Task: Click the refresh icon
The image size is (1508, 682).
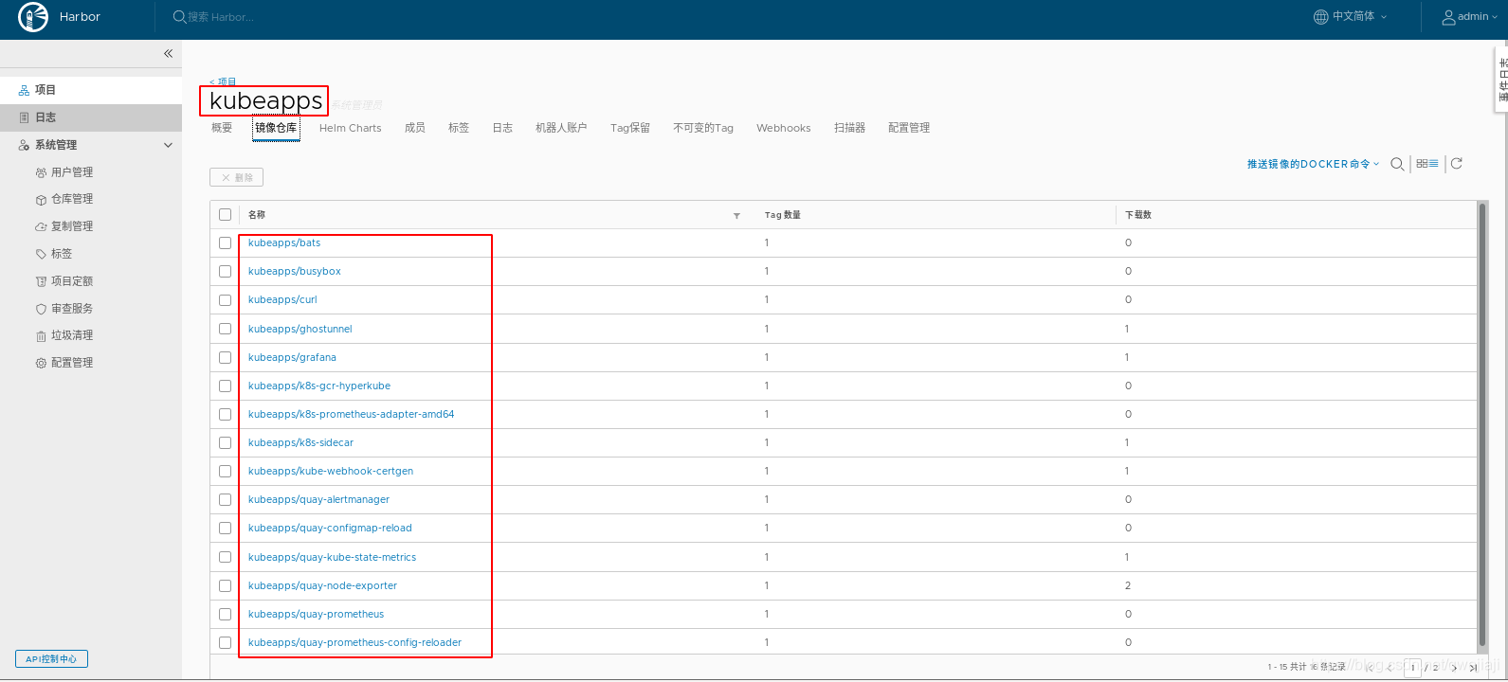Action: (x=1457, y=164)
